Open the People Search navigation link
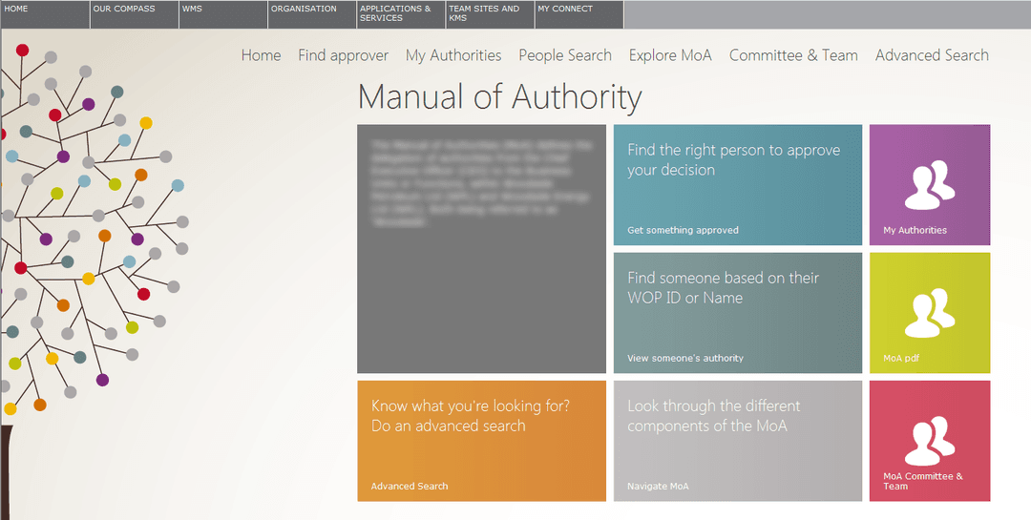 tap(565, 55)
